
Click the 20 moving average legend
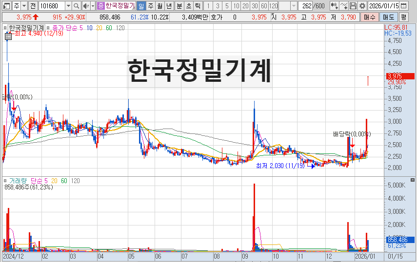click(99, 28)
